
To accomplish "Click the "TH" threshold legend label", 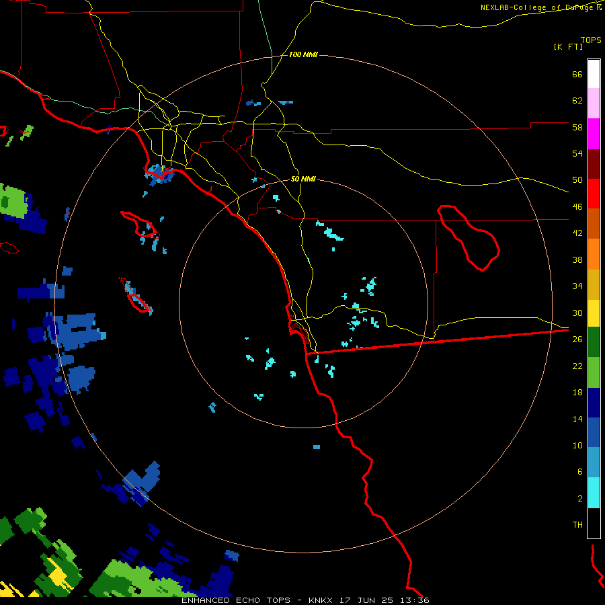I will (577, 525).
